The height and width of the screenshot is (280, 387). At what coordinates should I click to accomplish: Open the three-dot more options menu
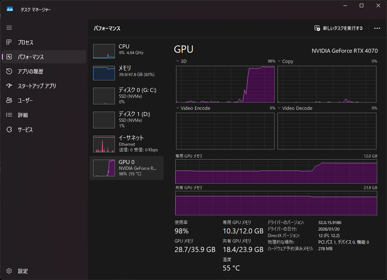(x=377, y=28)
